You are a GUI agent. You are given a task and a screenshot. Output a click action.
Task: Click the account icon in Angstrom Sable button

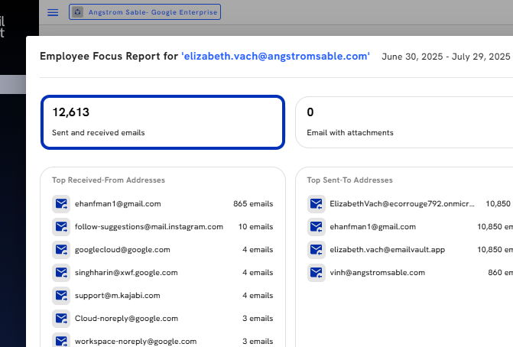[x=77, y=12]
